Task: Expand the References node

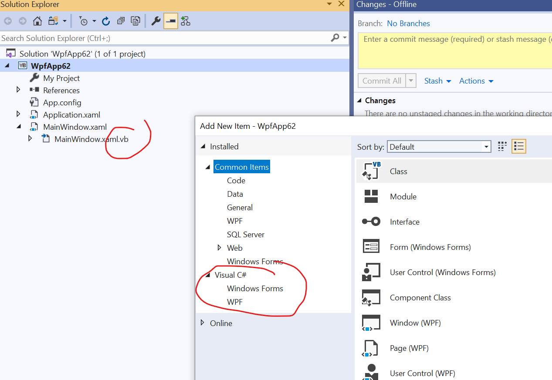Action: (18, 90)
